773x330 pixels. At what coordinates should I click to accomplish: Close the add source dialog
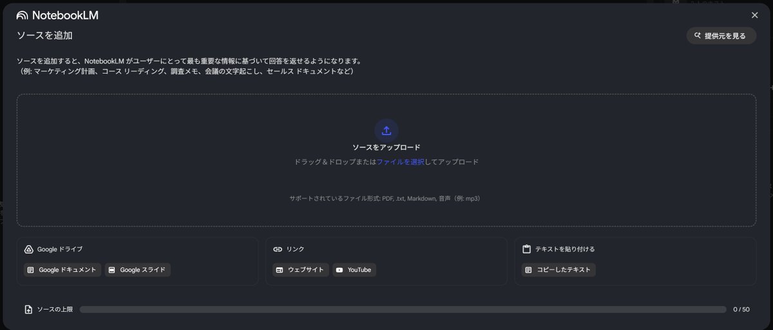[x=755, y=15]
